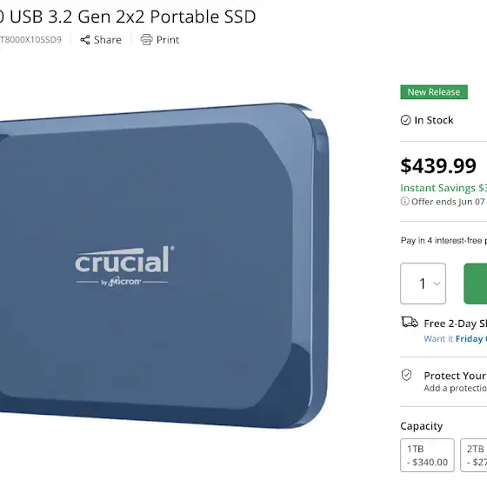Open the quantity dropdown showing 1
This screenshot has height=487, width=487.
[423, 284]
